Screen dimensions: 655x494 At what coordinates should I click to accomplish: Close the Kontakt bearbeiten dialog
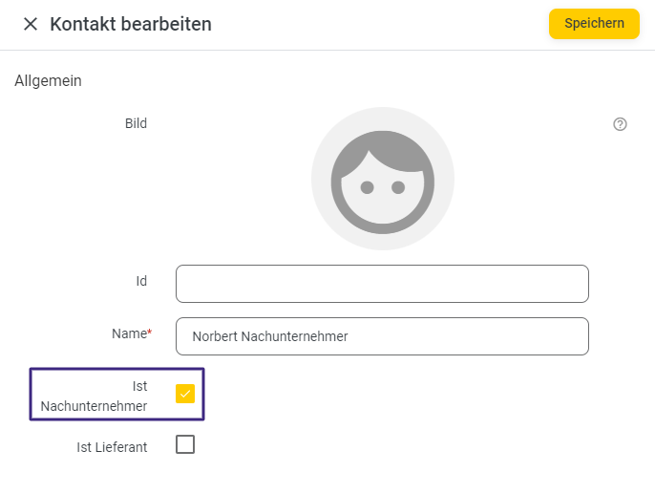coord(31,24)
